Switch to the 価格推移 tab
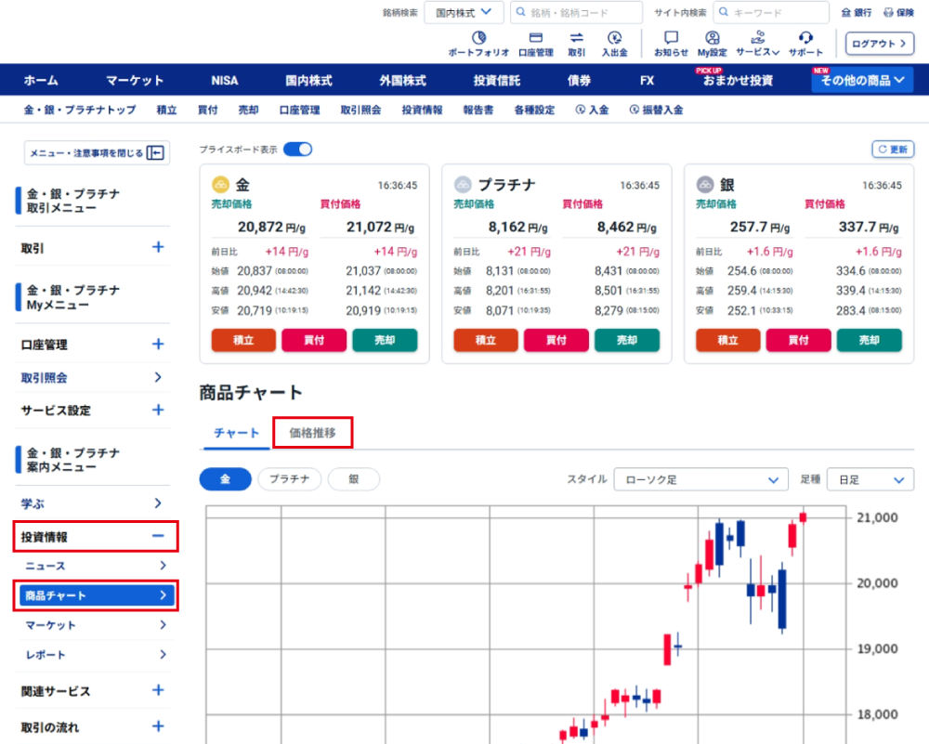 (x=312, y=433)
